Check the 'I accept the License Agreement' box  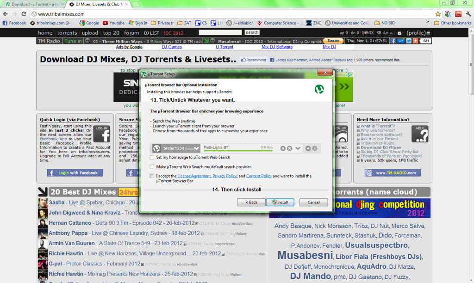(152, 176)
